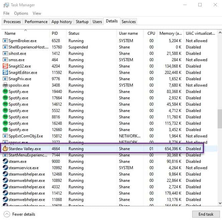
Task: Click steamwebhelper icon for PID 11868
Action: 5,200
